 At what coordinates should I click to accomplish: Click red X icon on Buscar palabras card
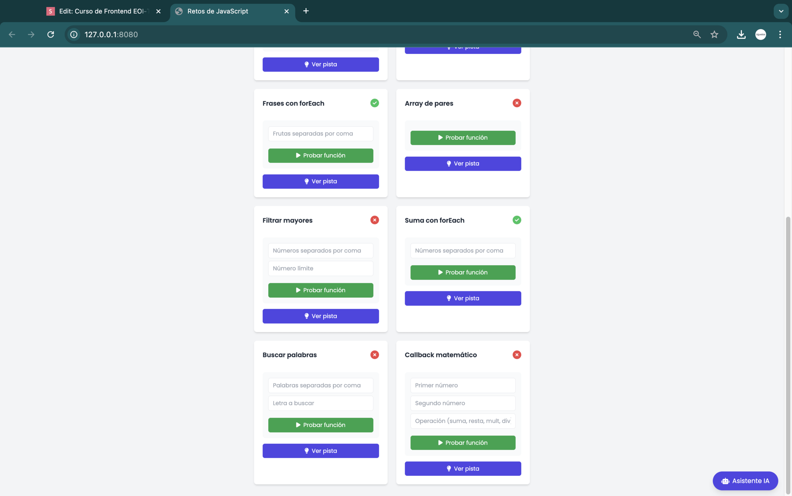[x=374, y=355]
